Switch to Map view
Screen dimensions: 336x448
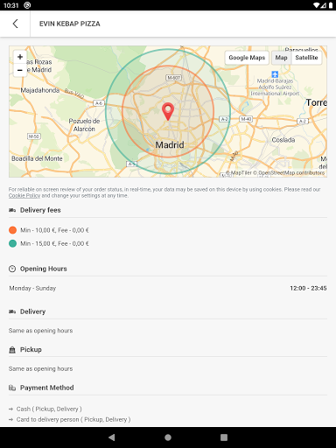click(281, 58)
